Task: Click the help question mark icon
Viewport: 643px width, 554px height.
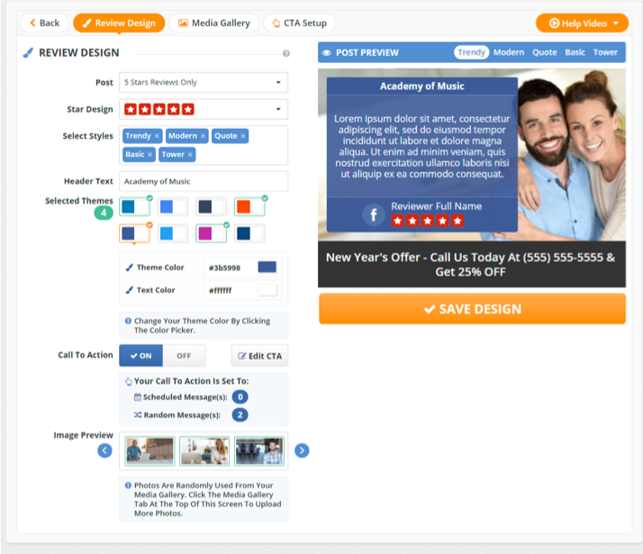Action: (286, 53)
